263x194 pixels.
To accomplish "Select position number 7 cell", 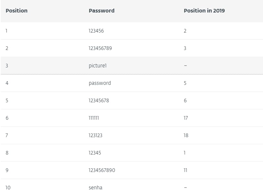I will 7,135.
